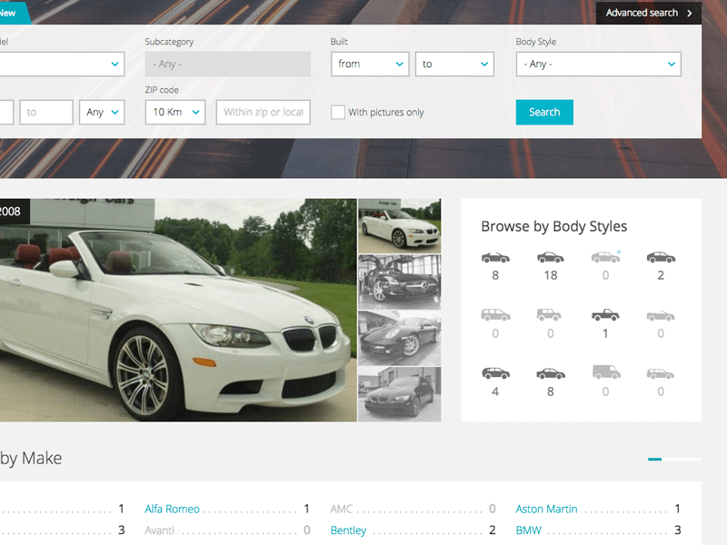Click the ZIP code label
The height and width of the screenshot is (545, 727).
click(x=162, y=90)
